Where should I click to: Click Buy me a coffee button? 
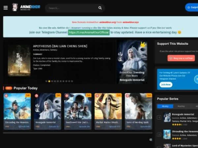pyautogui.click(x=181, y=58)
